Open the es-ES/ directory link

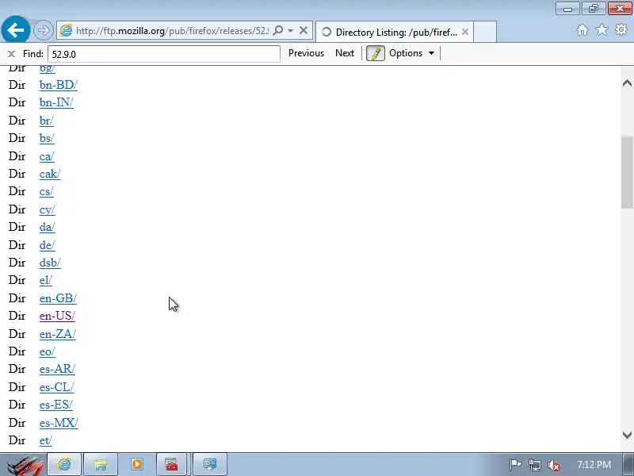point(55,405)
